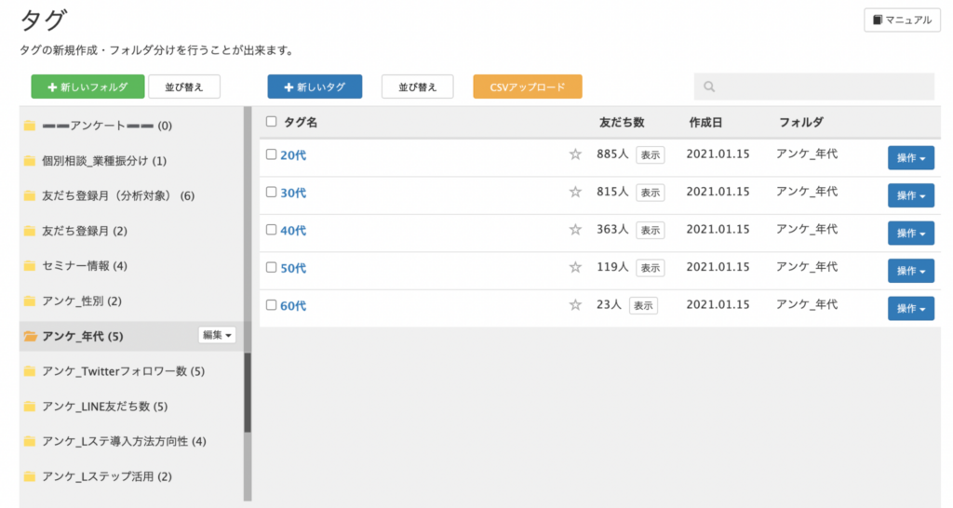Mark 60代 tag with the star icon

(x=575, y=305)
